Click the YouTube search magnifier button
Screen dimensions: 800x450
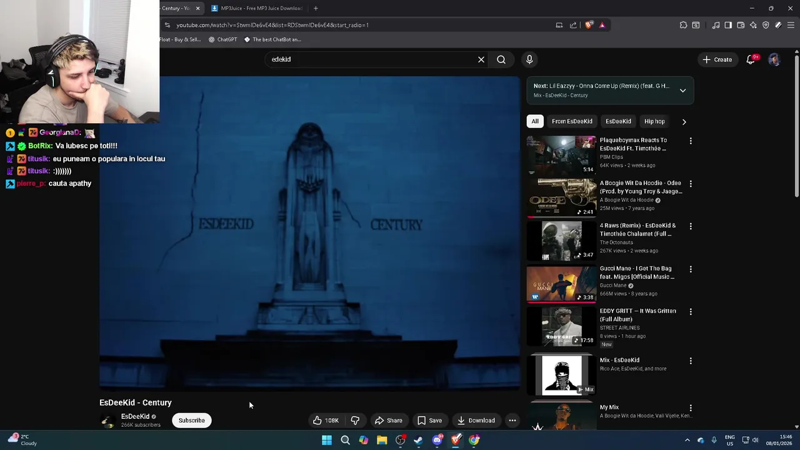click(x=501, y=59)
